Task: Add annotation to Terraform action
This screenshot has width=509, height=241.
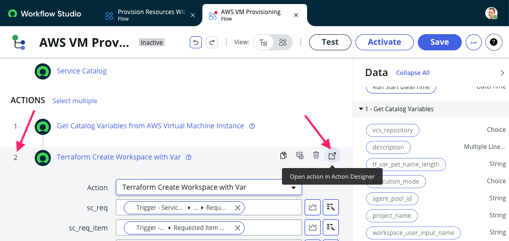Action: (x=300, y=155)
